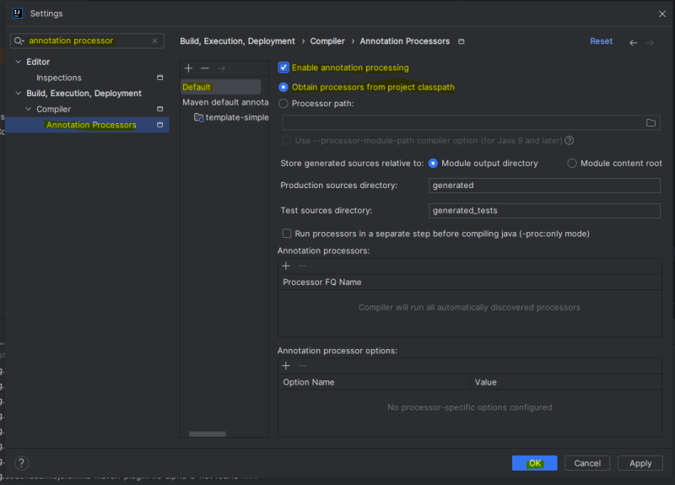This screenshot has height=485, width=675.
Task: Open help for processor-module-path option
Action: pyautogui.click(x=569, y=140)
